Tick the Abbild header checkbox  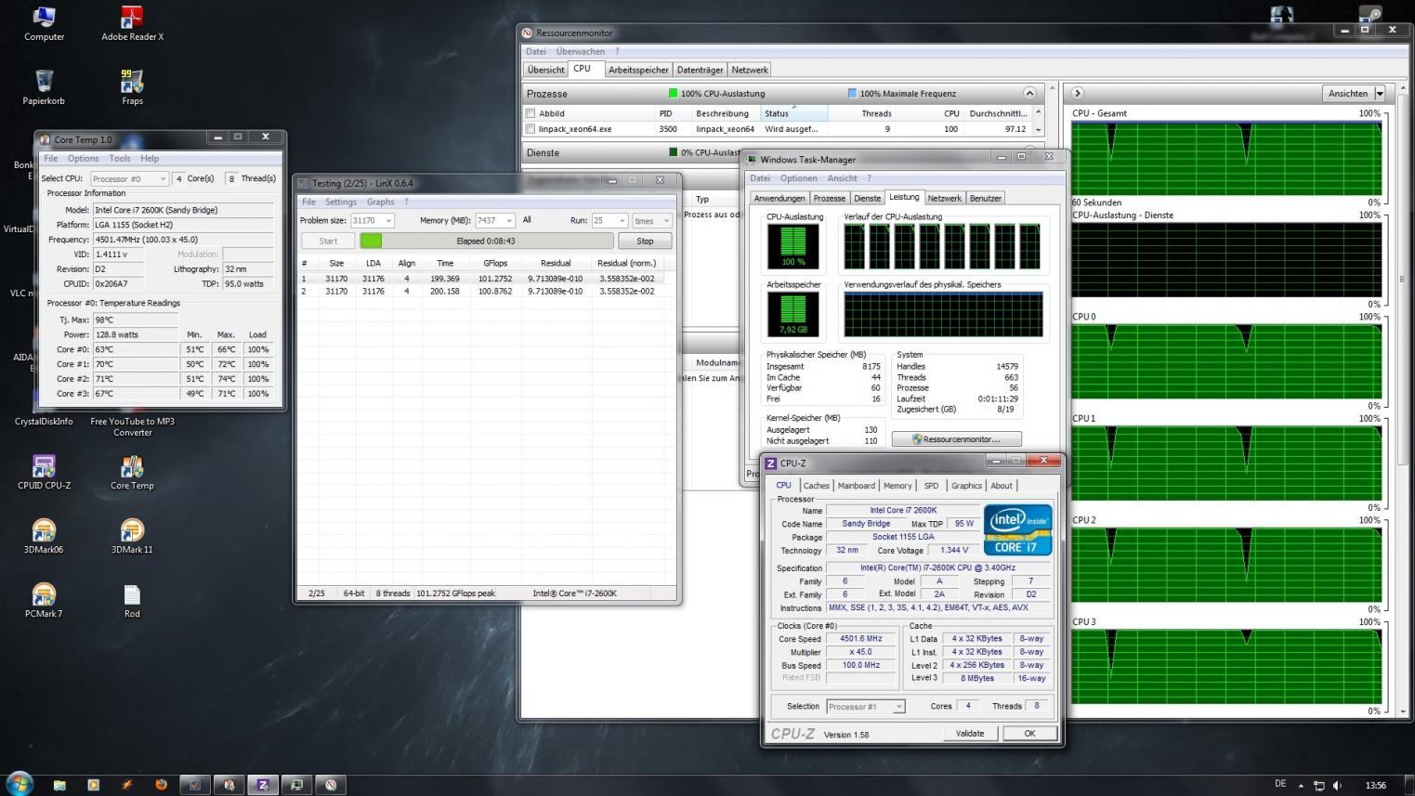531,113
